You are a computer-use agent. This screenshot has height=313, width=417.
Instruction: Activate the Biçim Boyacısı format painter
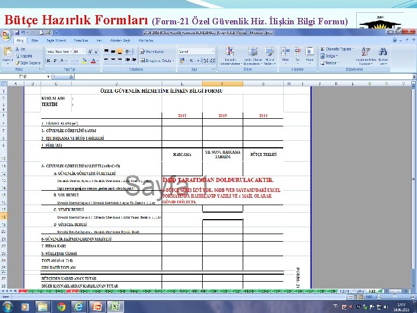[x=28, y=63]
